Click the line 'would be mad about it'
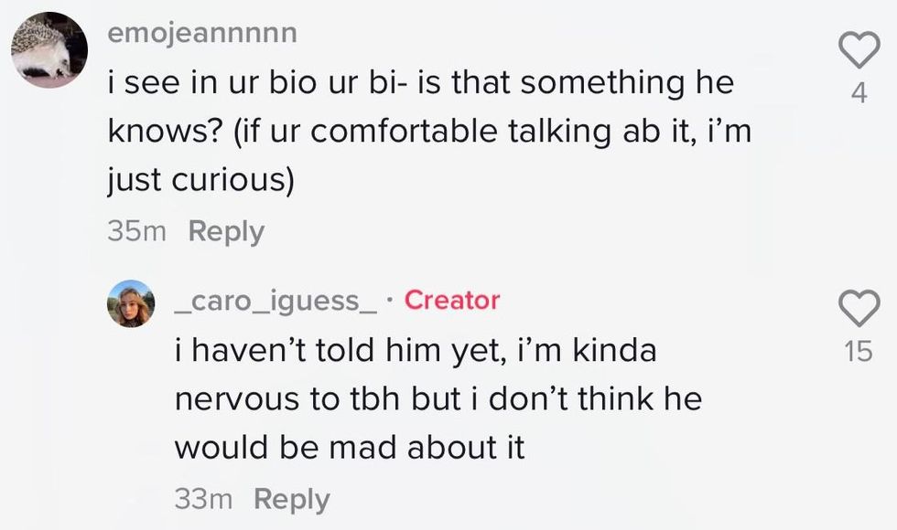The width and height of the screenshot is (897, 530). coord(349,448)
